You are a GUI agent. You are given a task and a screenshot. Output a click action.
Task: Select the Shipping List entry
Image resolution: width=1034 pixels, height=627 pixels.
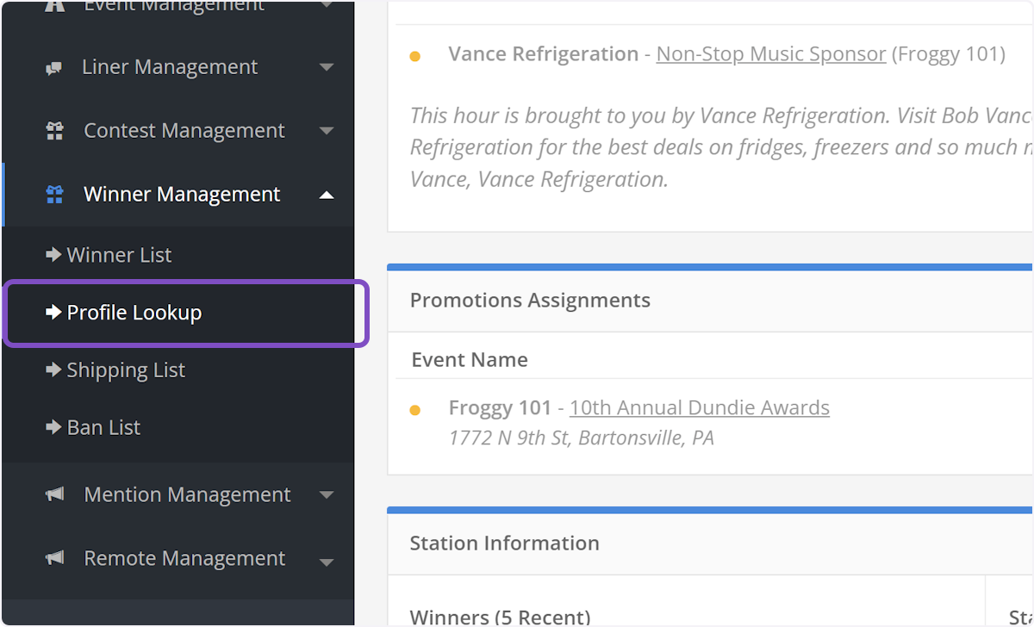(x=125, y=369)
